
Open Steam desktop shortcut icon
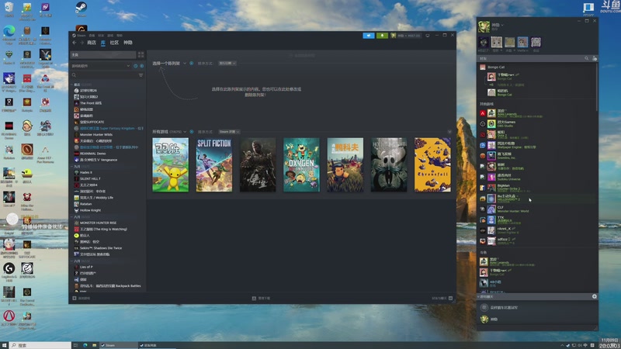pos(82,9)
